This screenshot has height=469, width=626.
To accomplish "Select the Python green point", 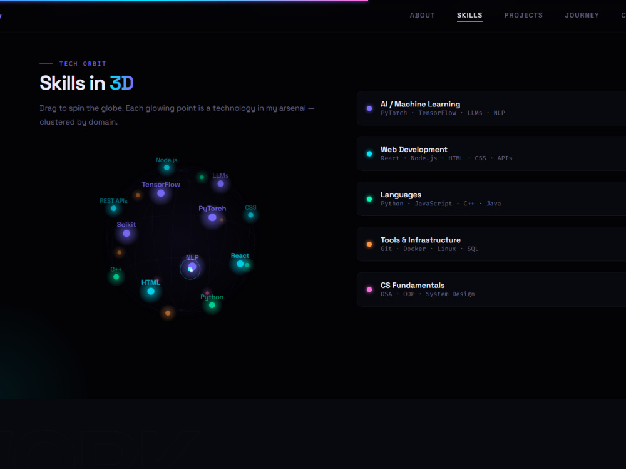I will [x=212, y=306].
